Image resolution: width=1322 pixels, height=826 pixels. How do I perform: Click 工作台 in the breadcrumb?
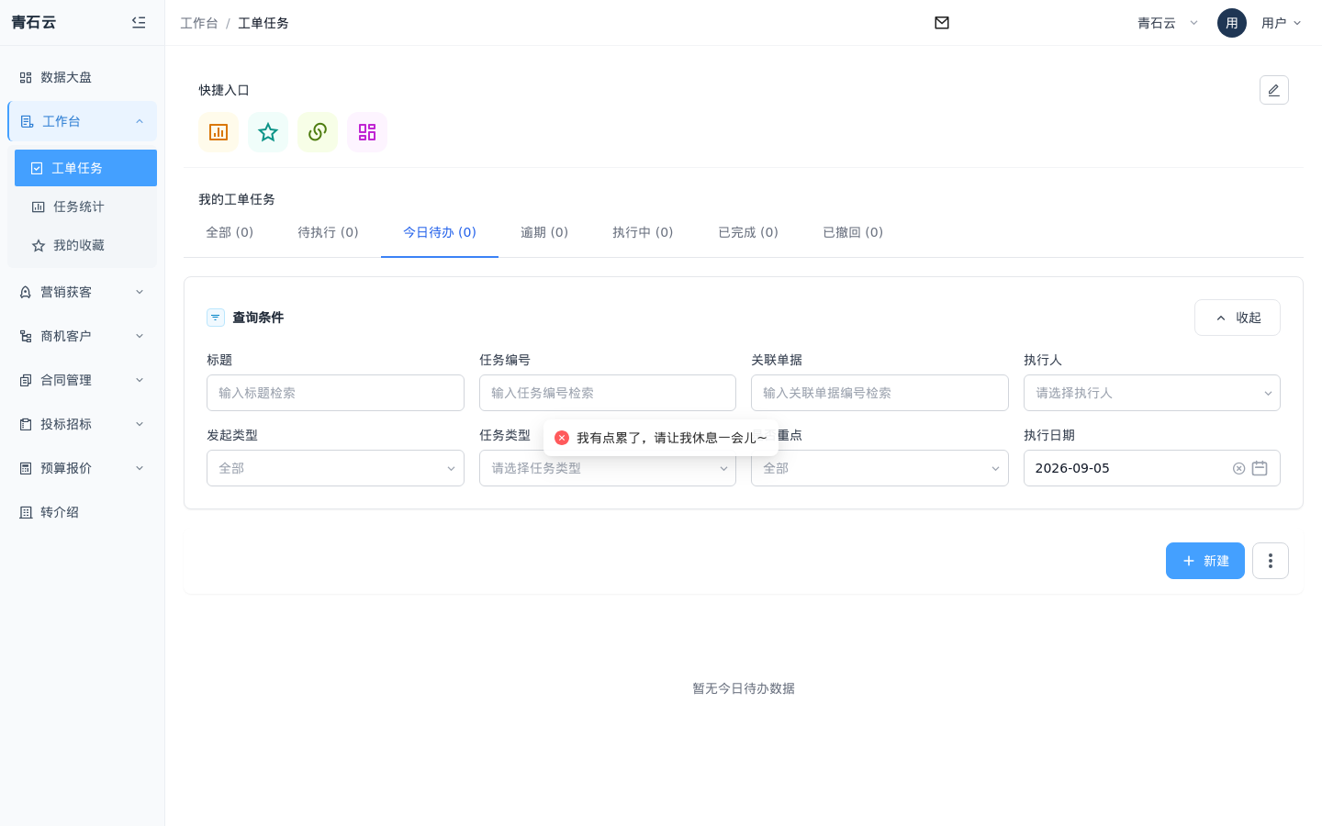[199, 23]
